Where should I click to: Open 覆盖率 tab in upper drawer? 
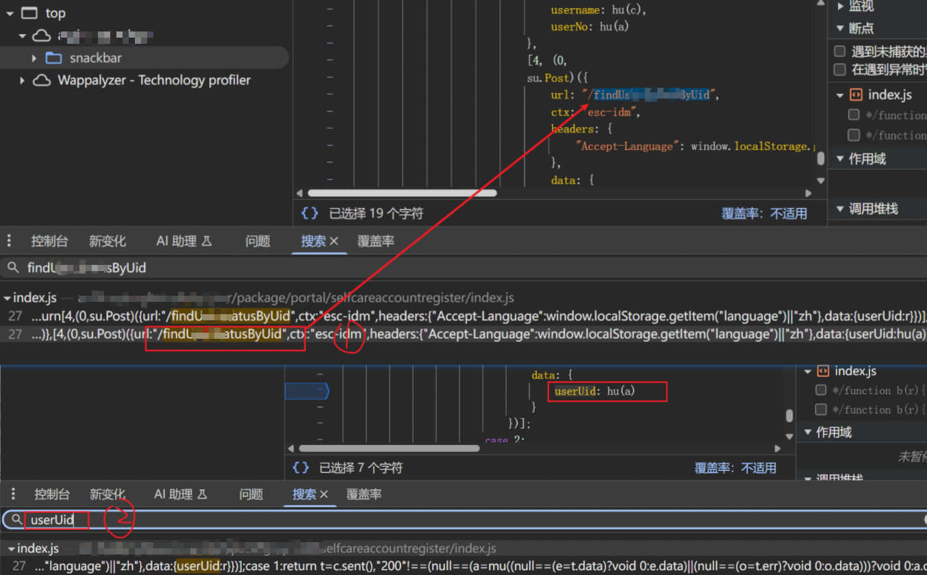(x=376, y=241)
